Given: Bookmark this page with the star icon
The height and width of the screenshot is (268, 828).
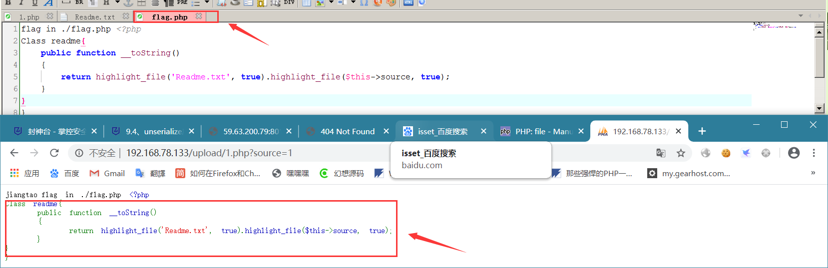Looking at the screenshot, I should [x=681, y=153].
